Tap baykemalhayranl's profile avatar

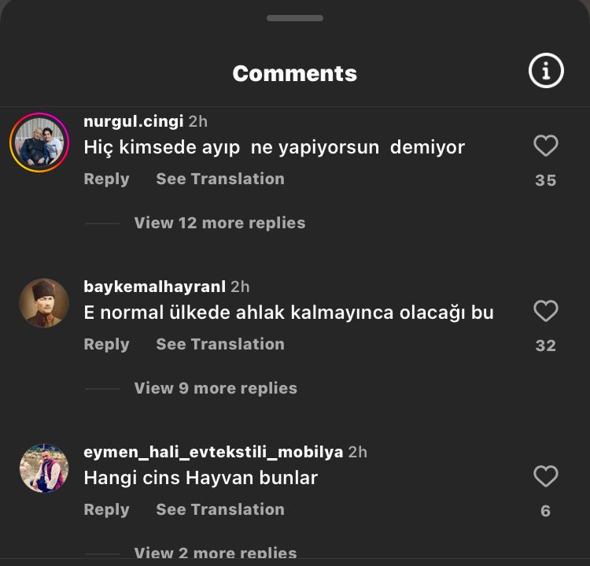point(44,303)
